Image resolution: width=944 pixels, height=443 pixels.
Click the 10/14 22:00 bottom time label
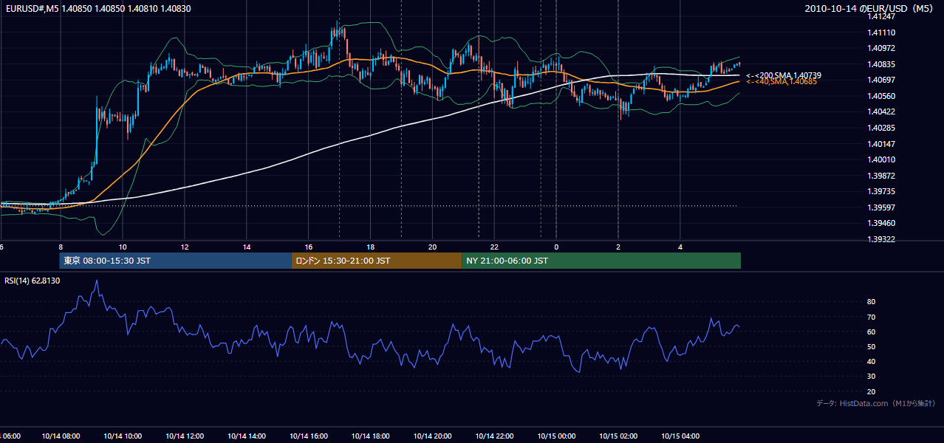pyautogui.click(x=494, y=436)
